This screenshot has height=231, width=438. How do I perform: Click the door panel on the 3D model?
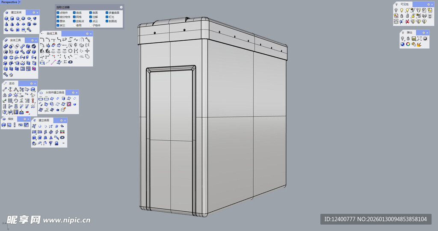click(170, 141)
